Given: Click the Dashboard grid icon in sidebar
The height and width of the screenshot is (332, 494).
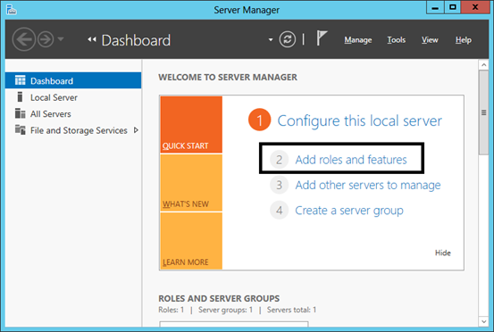Looking at the screenshot, I should 21,80.
